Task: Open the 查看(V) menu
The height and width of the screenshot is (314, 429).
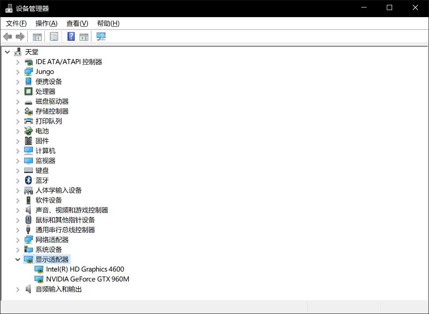Action: point(77,24)
